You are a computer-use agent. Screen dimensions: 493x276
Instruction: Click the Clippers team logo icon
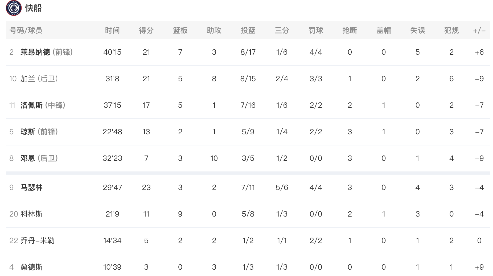(x=14, y=8)
